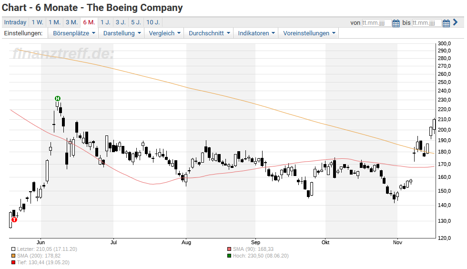Screen dimensions: 467x269
Task: Click the white Letzter legend swatch
Action: coord(13,249)
